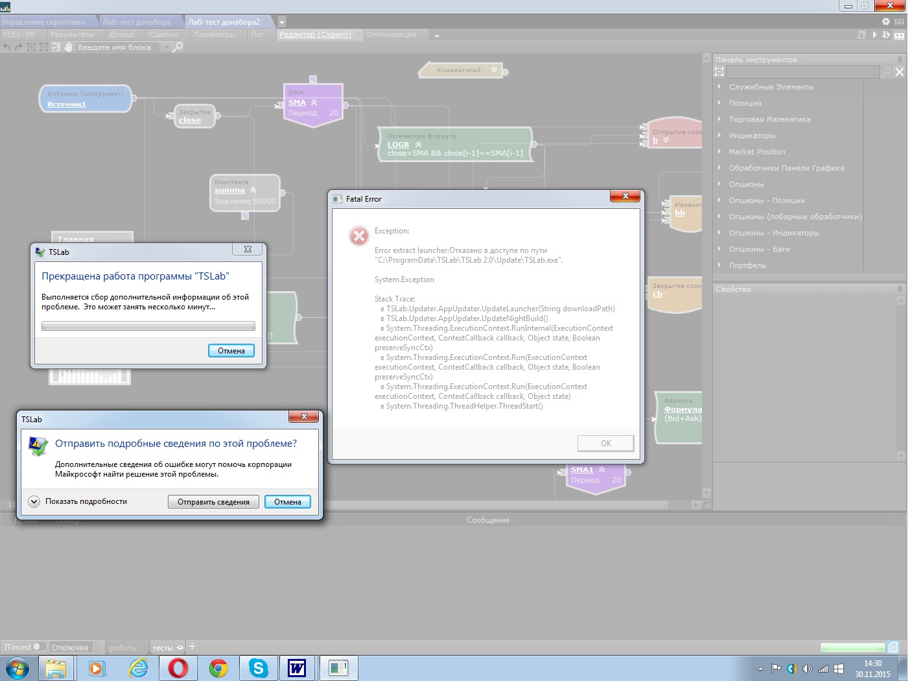Click the add workspace plus button
This screenshot has width=910, height=681.
pyautogui.click(x=192, y=647)
